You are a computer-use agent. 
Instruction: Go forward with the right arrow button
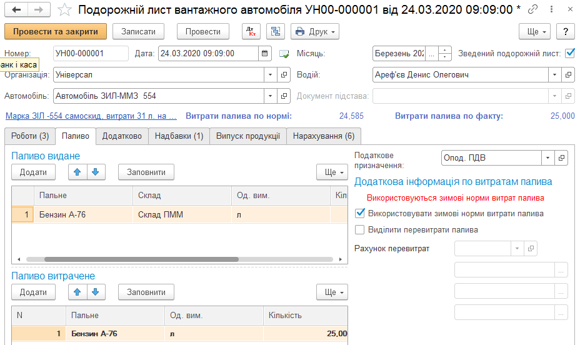coord(39,10)
